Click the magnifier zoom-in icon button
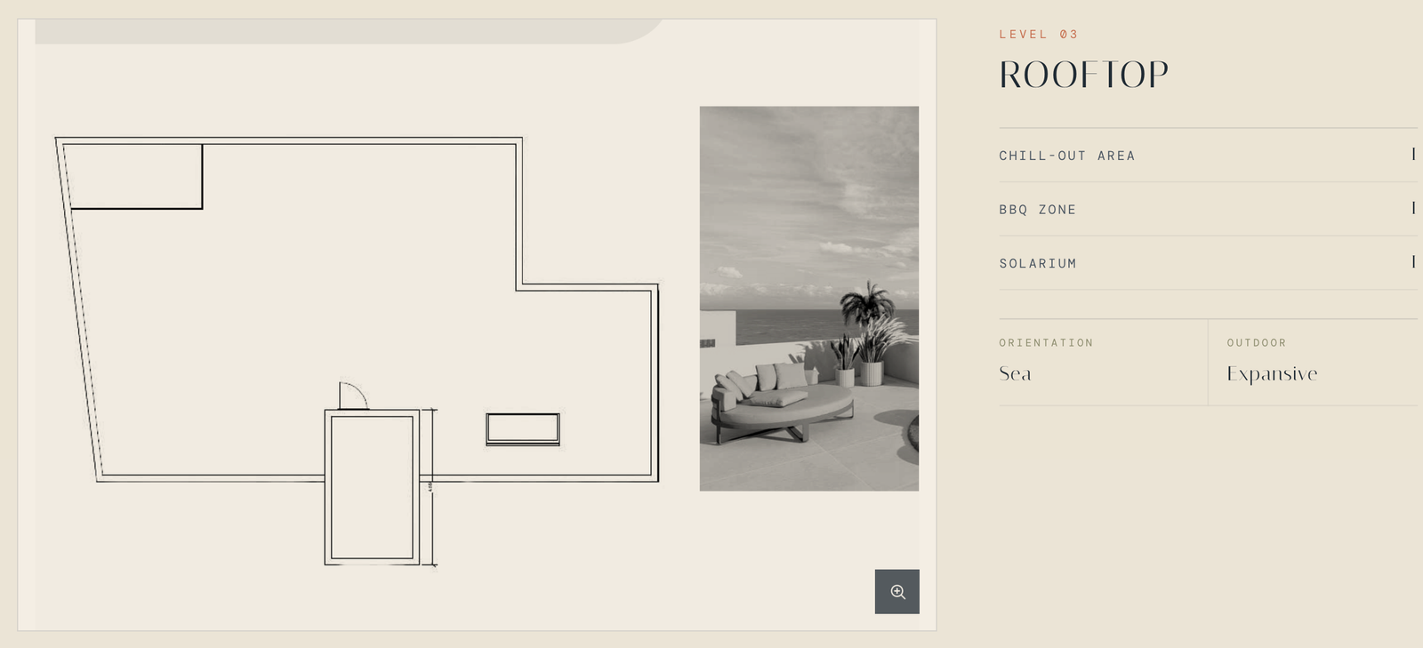Viewport: 1423px width, 648px height. tap(896, 592)
